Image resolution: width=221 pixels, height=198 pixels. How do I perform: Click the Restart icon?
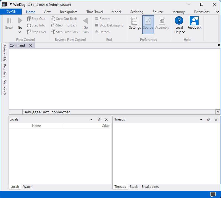(96, 18)
